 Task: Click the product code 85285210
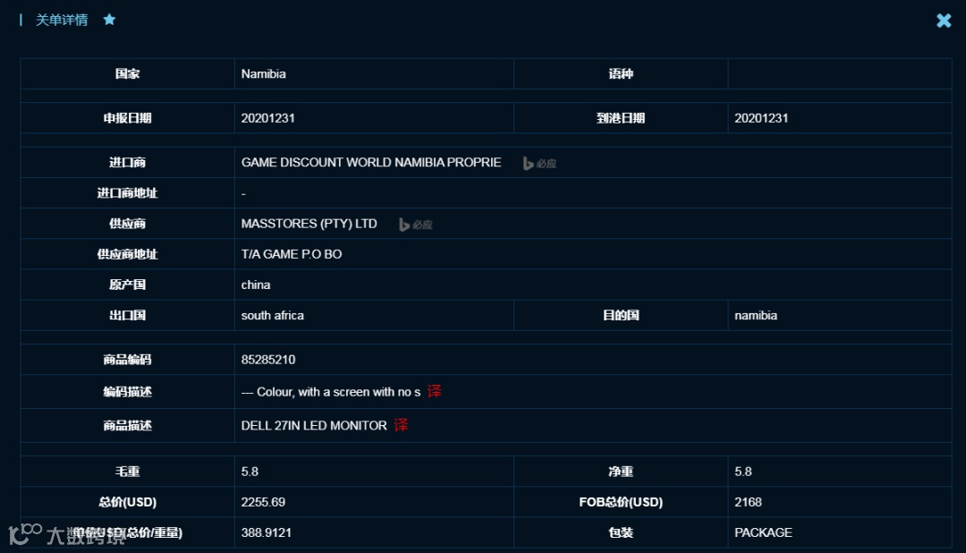point(268,360)
